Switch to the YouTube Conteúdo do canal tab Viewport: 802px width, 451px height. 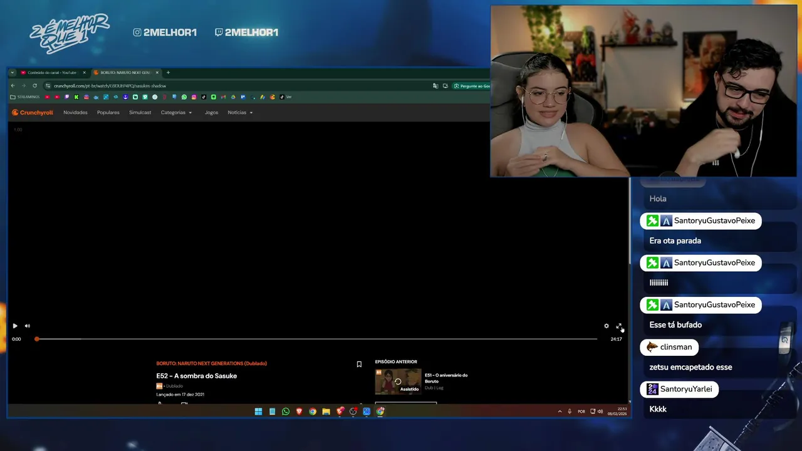[x=53, y=73]
